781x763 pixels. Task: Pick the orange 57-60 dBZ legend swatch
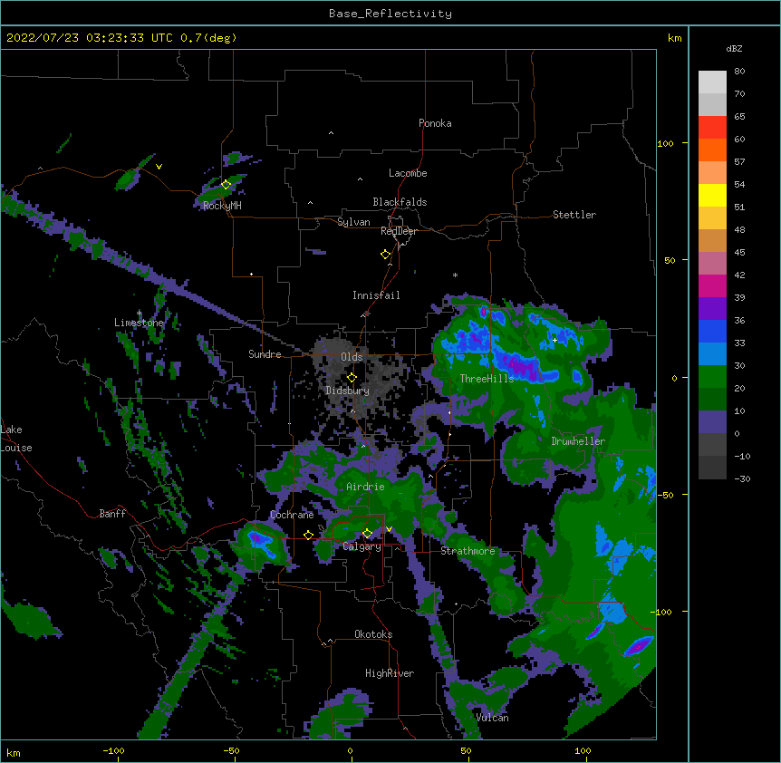pos(712,150)
